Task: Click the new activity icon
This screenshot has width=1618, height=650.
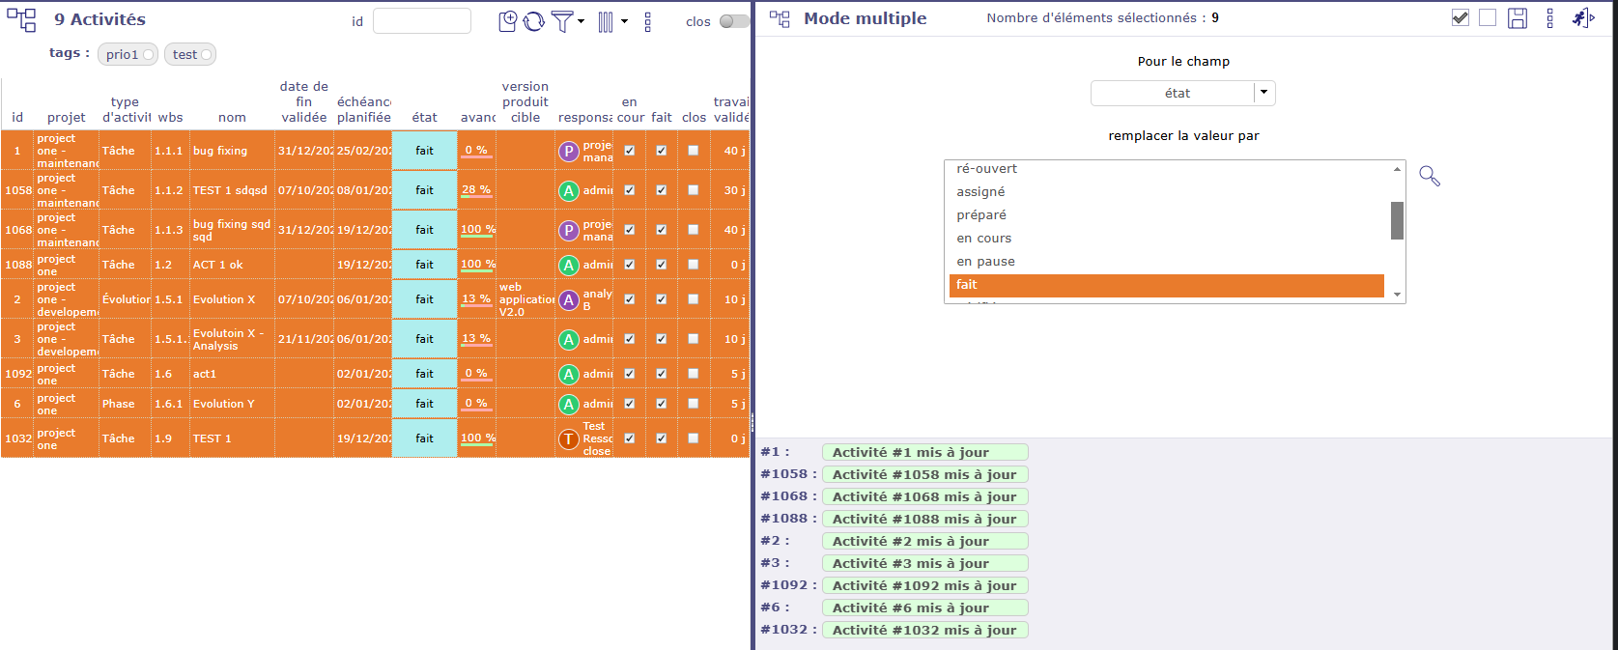Action: click(507, 21)
